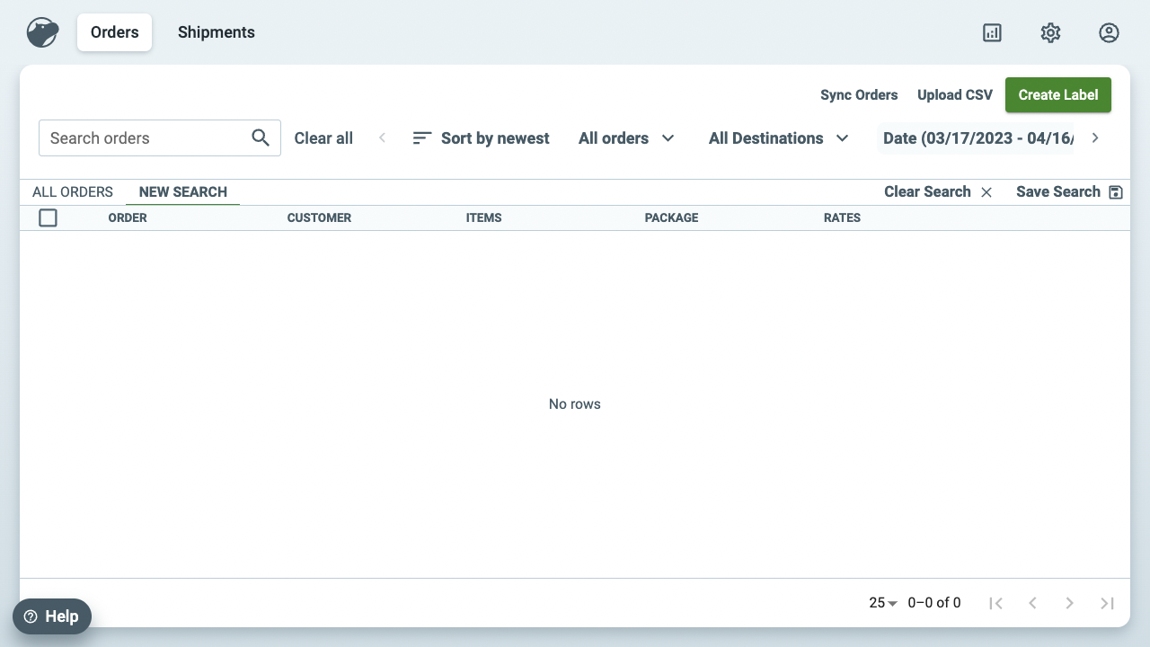Screen dimensions: 1150x647
Task: Click the X icon beside Clear Search
Action: (x=986, y=192)
